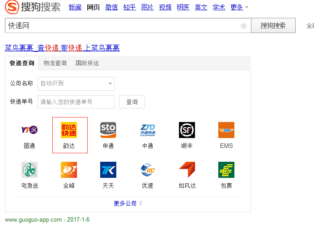The image size is (314, 231).
Task: Click the 优速 text label
Action: 148,186
